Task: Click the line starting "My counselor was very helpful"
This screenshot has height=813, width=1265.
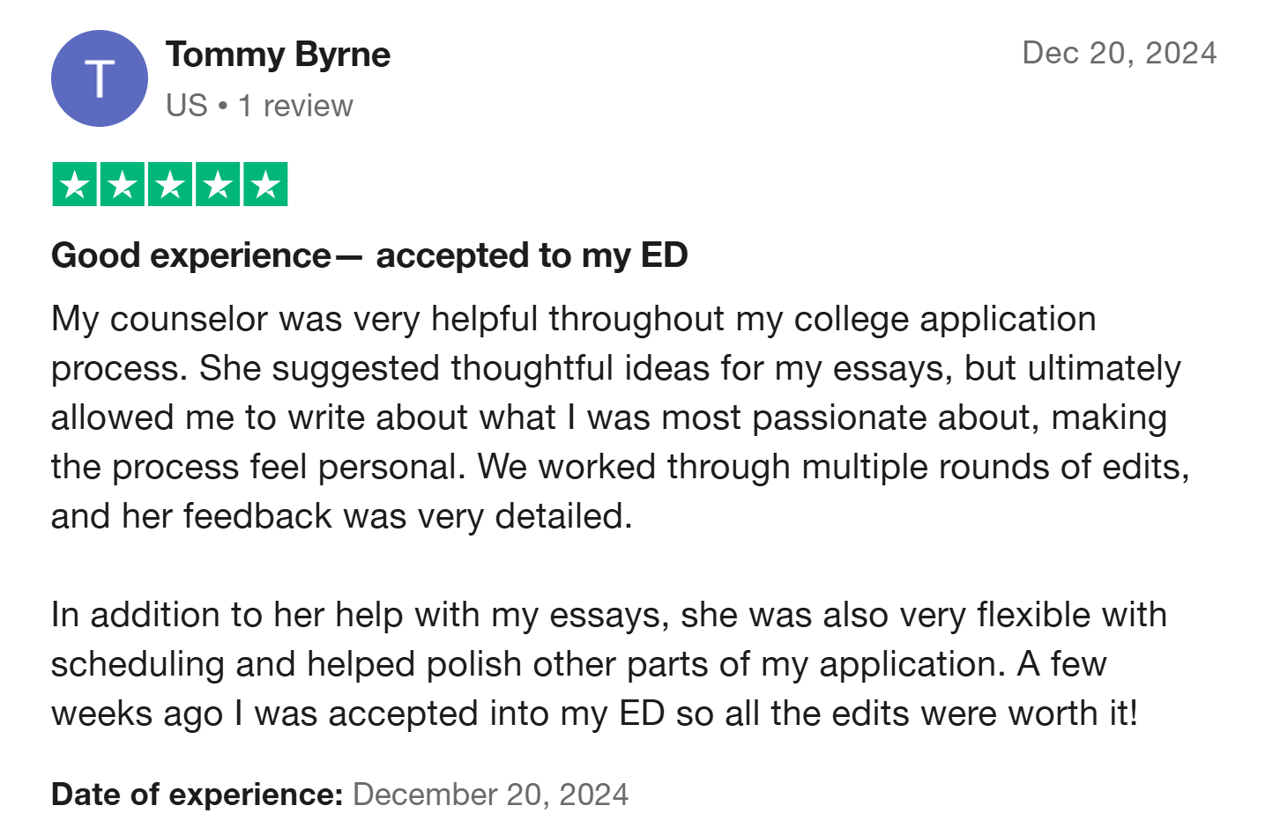Action: point(574,320)
